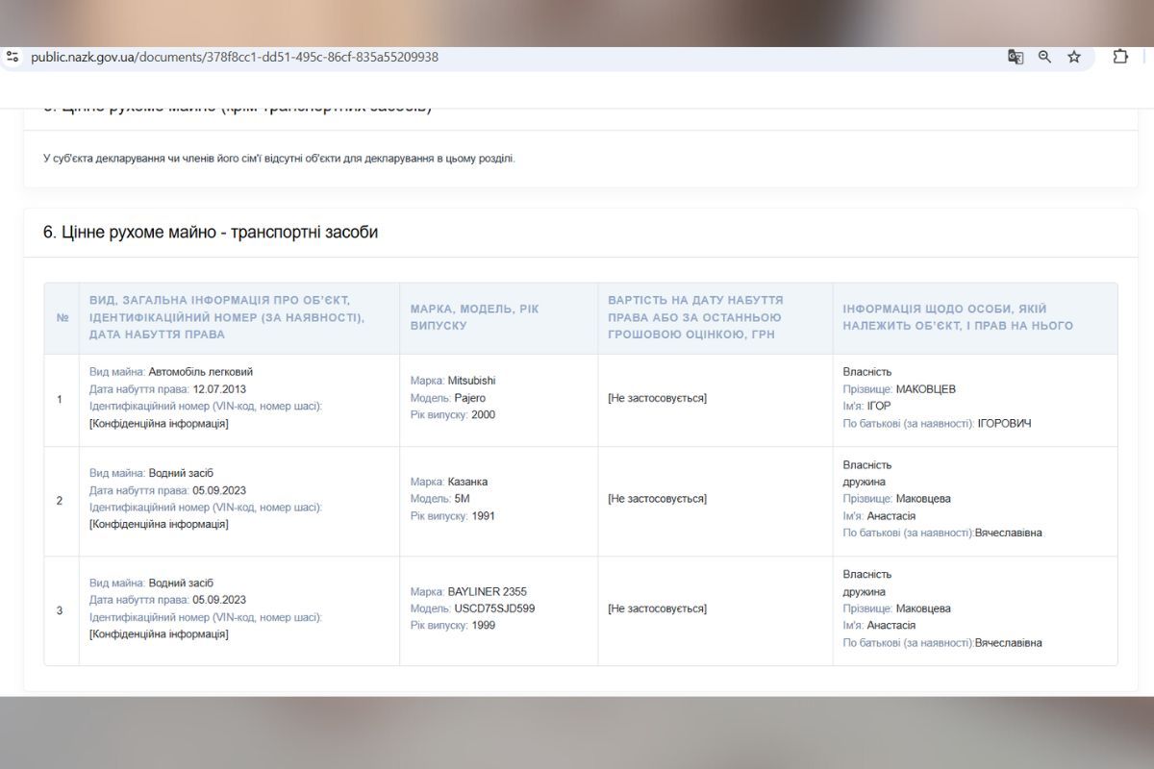Image resolution: width=1154 pixels, height=769 pixels.
Task: Open the zoom magnifier icon in address bar
Action: (x=1044, y=57)
